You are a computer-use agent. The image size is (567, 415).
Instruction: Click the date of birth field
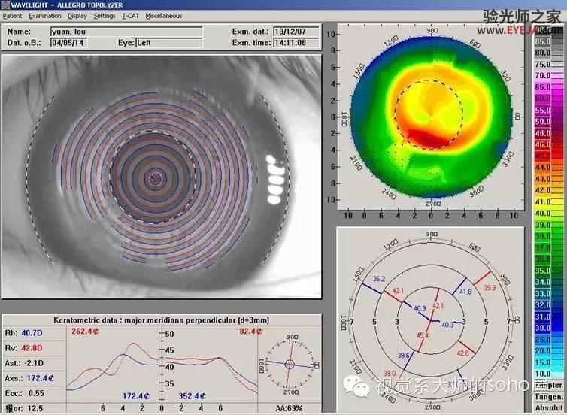68,43
